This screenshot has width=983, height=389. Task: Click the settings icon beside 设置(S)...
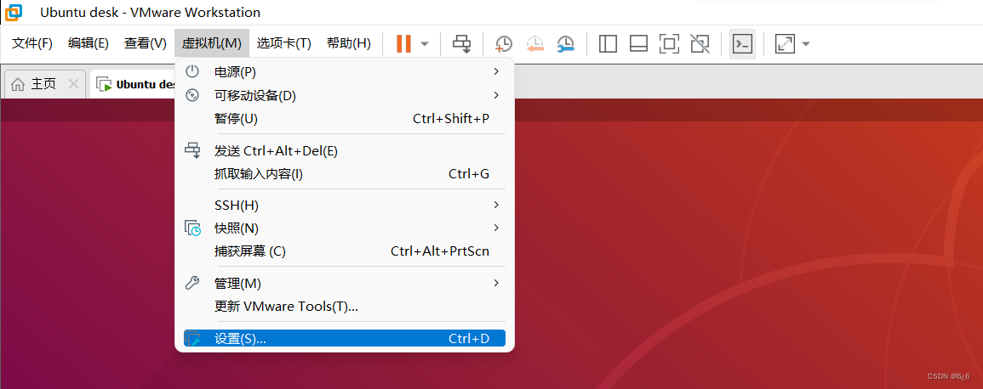click(x=192, y=338)
